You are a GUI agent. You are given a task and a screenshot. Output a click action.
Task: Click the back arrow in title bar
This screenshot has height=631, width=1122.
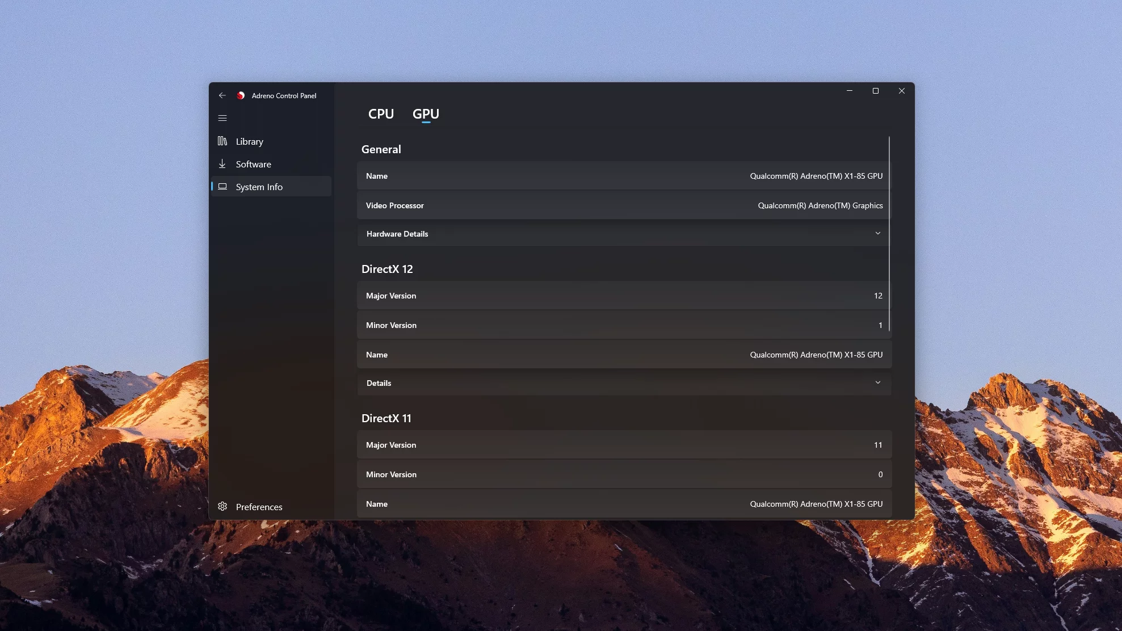tap(222, 95)
